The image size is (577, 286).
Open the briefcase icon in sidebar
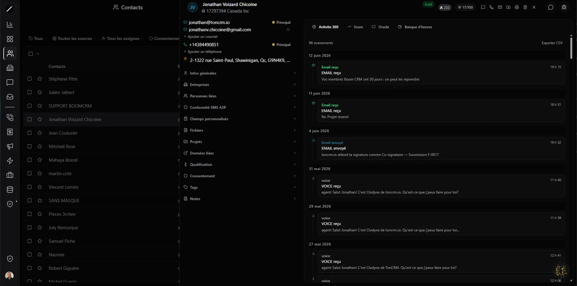[10, 175]
